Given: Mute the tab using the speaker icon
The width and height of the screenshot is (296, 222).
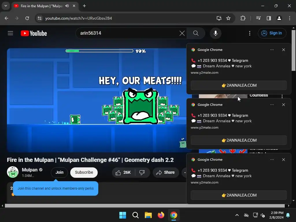Looking at the screenshot, I should coord(67,6).
